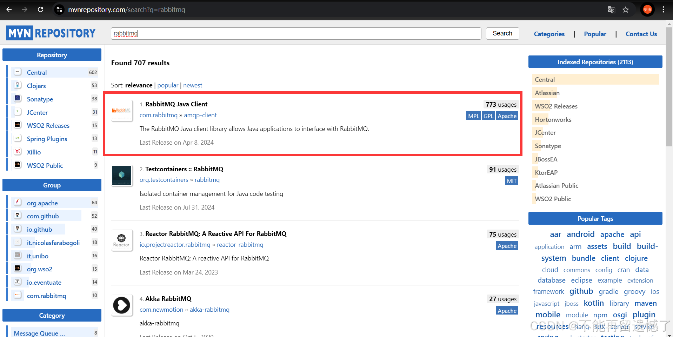Filter by Clojars repository
The height and width of the screenshot is (337, 673).
click(36, 86)
